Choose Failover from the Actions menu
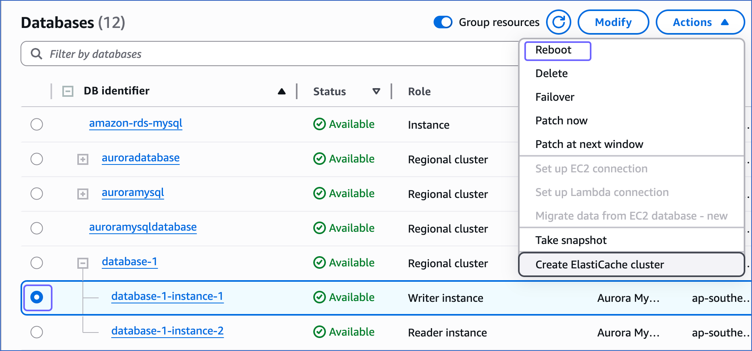The image size is (752, 351). click(x=632, y=97)
